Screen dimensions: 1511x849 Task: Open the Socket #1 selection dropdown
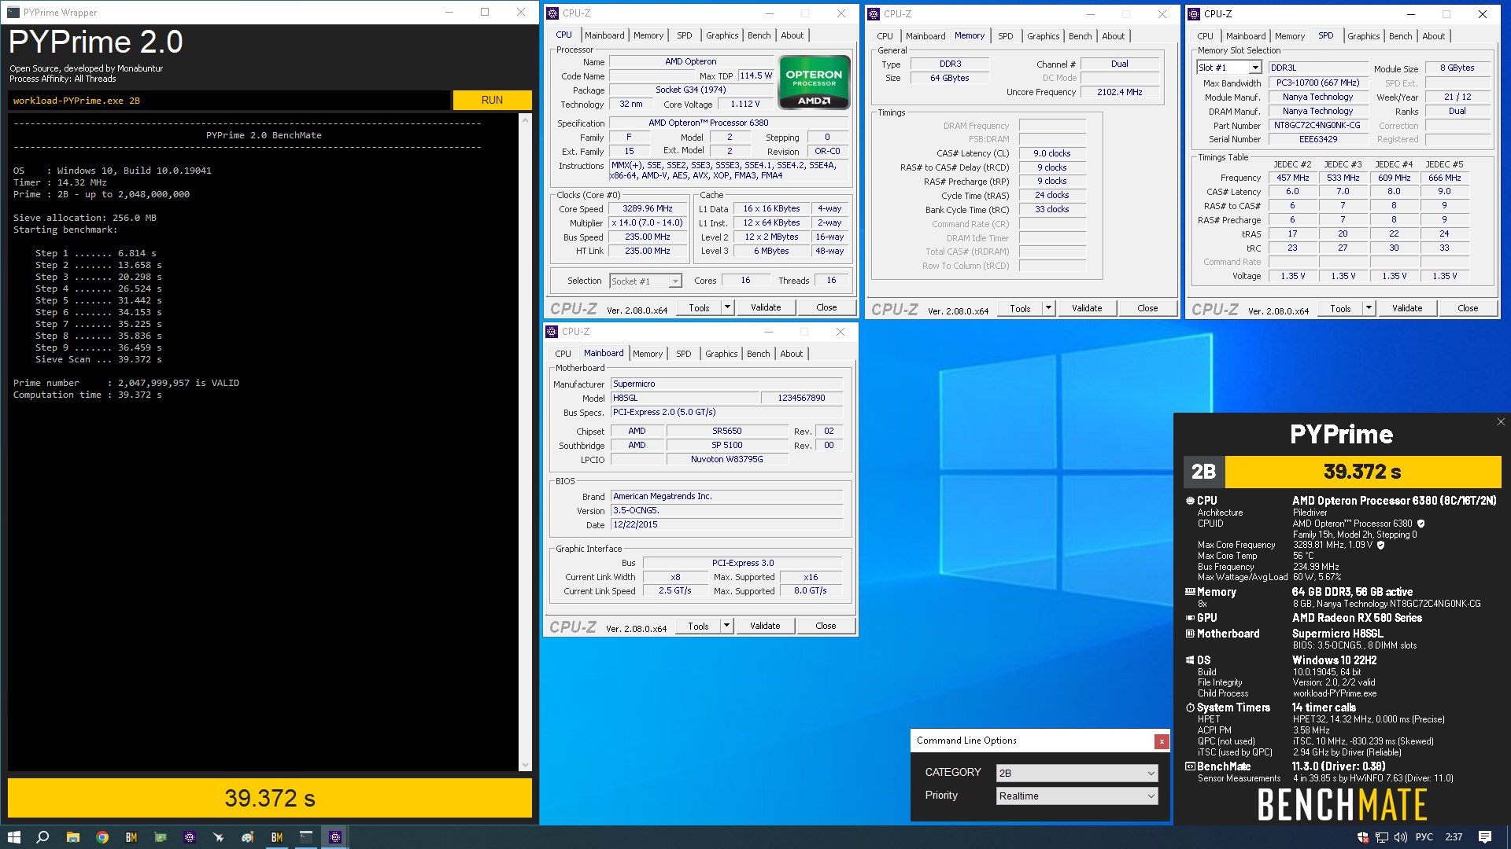pos(675,281)
